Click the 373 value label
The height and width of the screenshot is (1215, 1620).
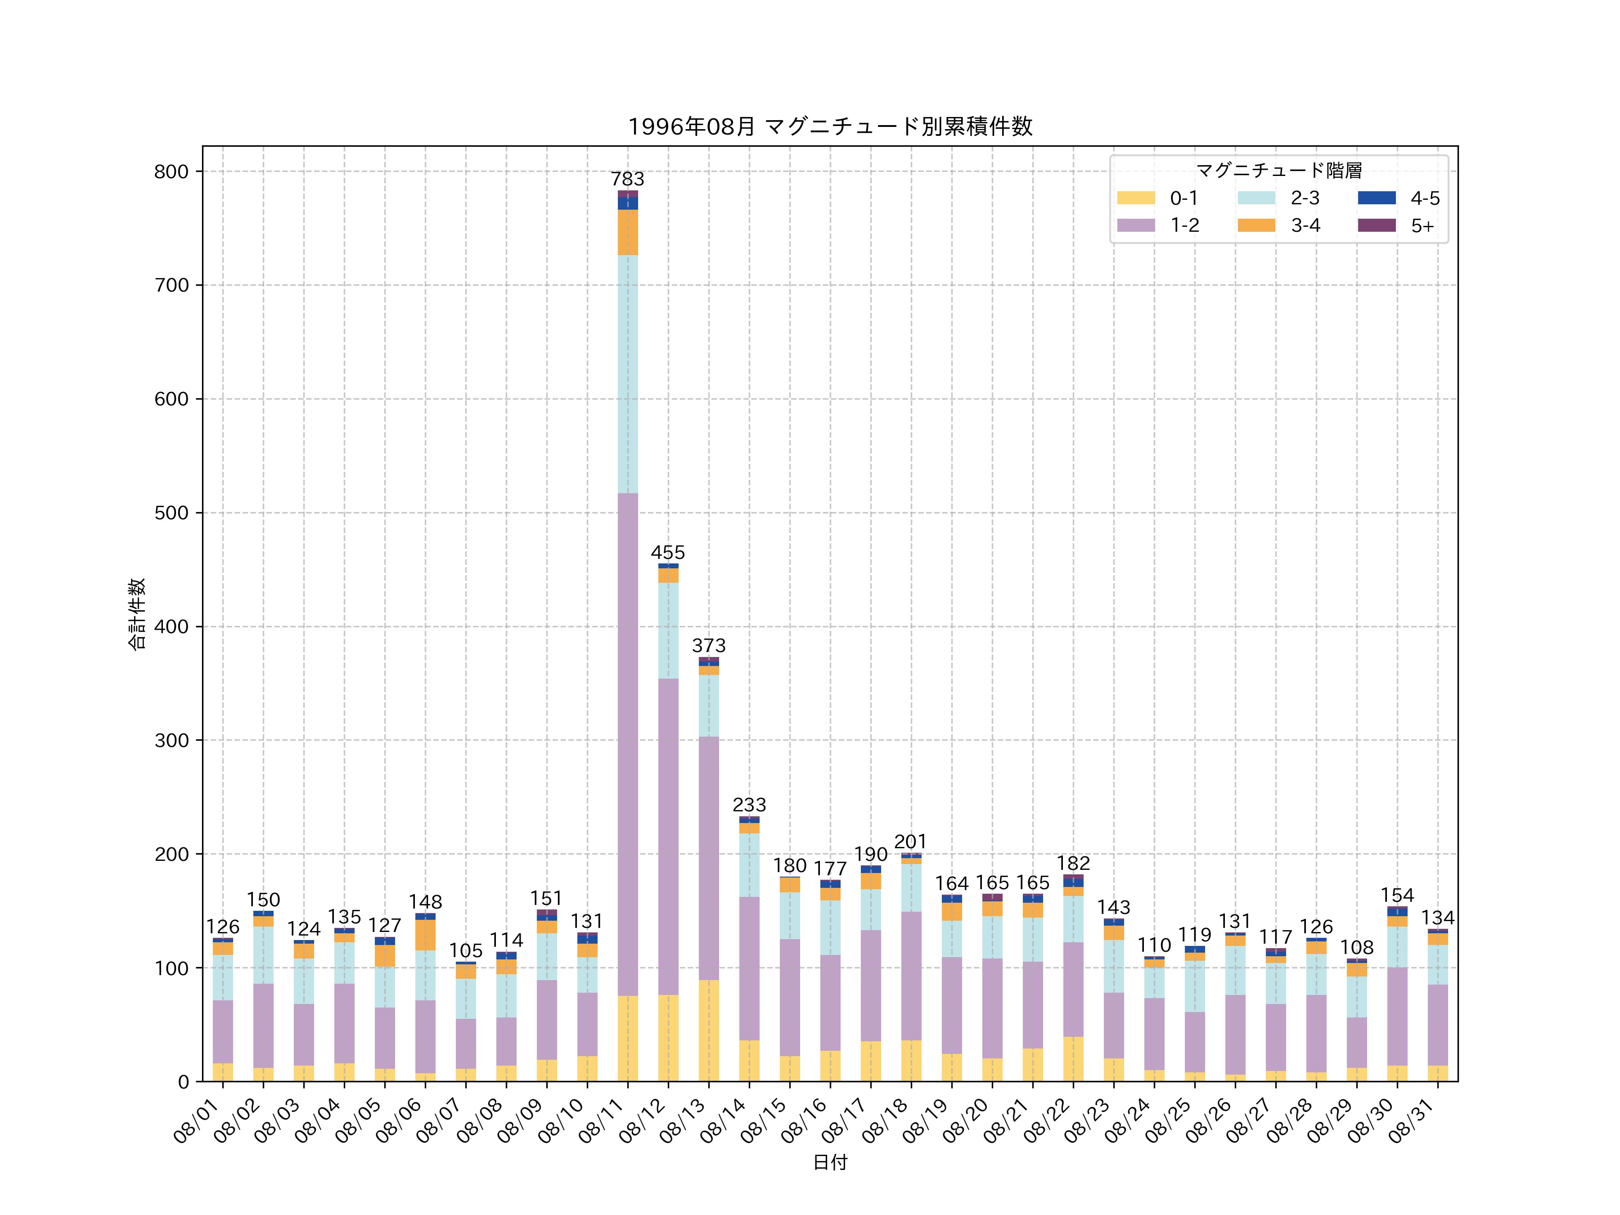pos(709,645)
